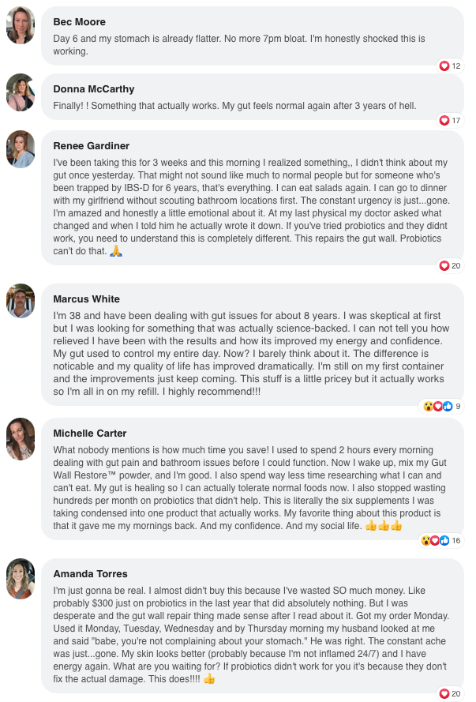Open Renee Gardiner's profile picture
The image size is (476, 702).
tap(21, 150)
